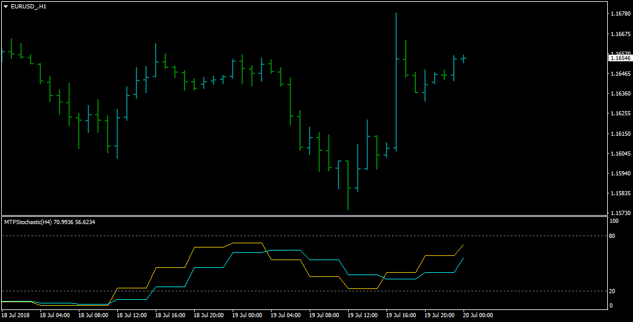Click the stochastic scale level 20
This screenshot has width=633, height=322.
pyautogui.click(x=613, y=291)
